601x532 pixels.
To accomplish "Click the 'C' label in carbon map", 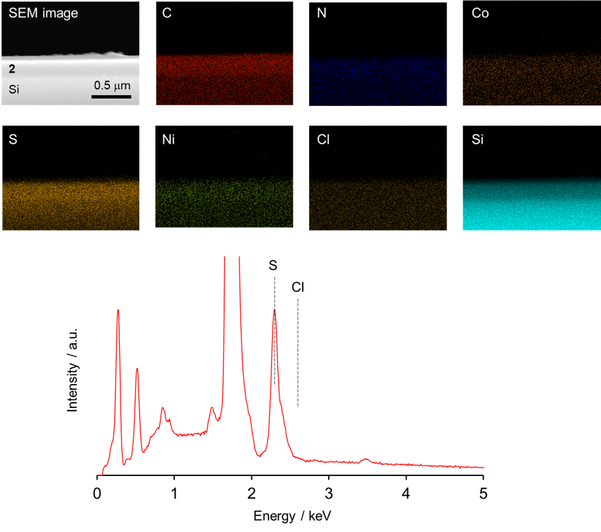I will coord(167,13).
